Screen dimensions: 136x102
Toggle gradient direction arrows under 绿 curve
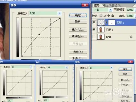(55, 97)
